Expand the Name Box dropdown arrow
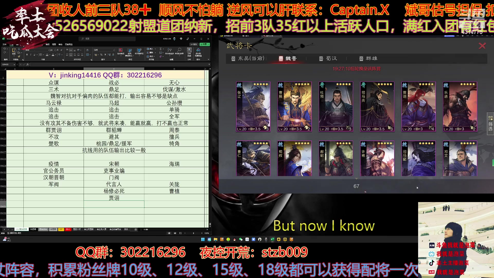The width and height of the screenshot is (494, 278). (x=14, y=64)
